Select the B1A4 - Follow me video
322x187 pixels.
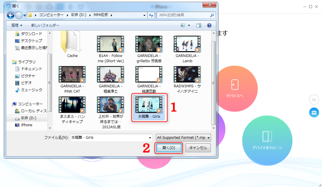pos(111,49)
